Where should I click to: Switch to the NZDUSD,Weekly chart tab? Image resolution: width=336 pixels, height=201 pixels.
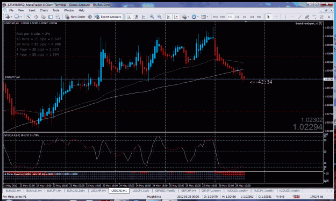[289, 190]
